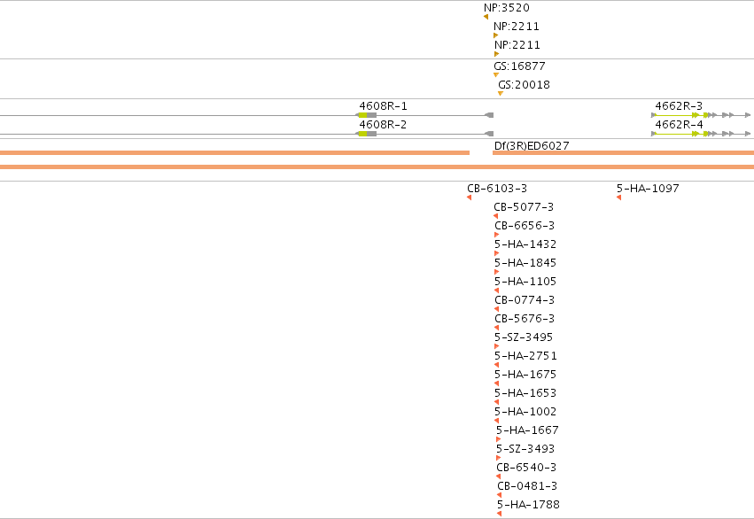The width and height of the screenshot is (754, 519).
Task: Click the red triangle under 5-HA-1097
Action: (x=618, y=198)
